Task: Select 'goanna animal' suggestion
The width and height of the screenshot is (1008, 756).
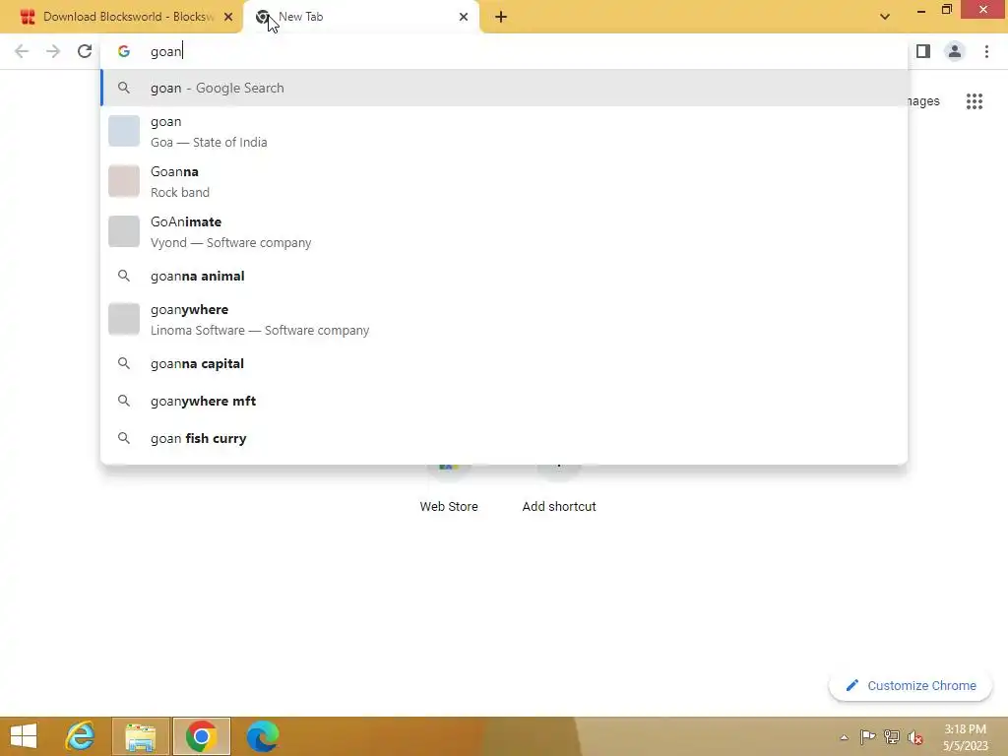Action: 504,276
